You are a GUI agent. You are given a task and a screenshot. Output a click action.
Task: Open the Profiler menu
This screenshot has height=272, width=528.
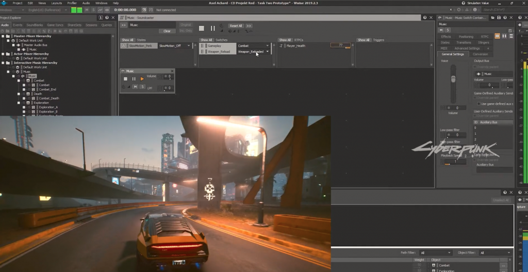[x=72, y=3]
